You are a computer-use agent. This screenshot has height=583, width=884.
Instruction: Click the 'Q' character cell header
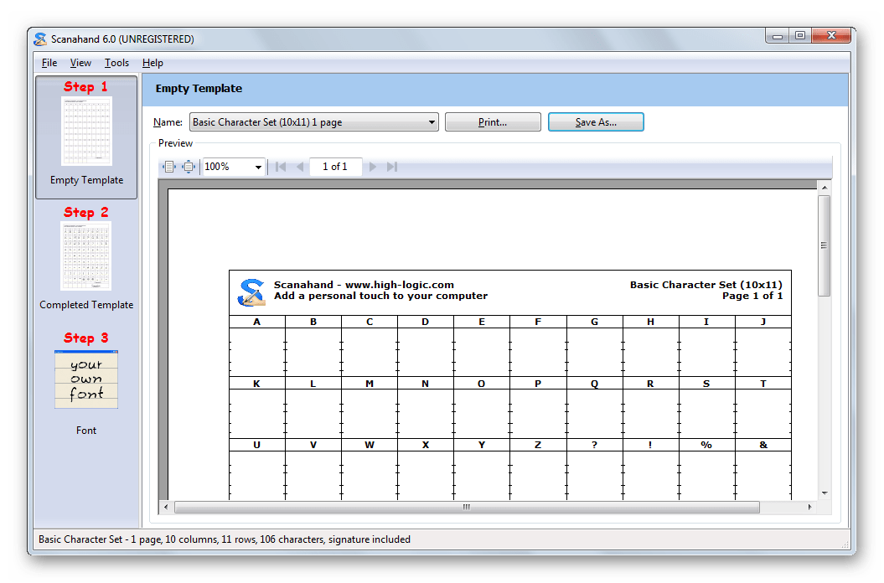tap(594, 384)
